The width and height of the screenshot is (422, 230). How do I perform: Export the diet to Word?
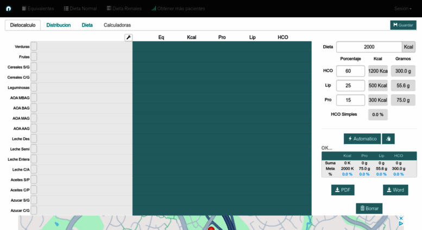pyautogui.click(x=395, y=190)
